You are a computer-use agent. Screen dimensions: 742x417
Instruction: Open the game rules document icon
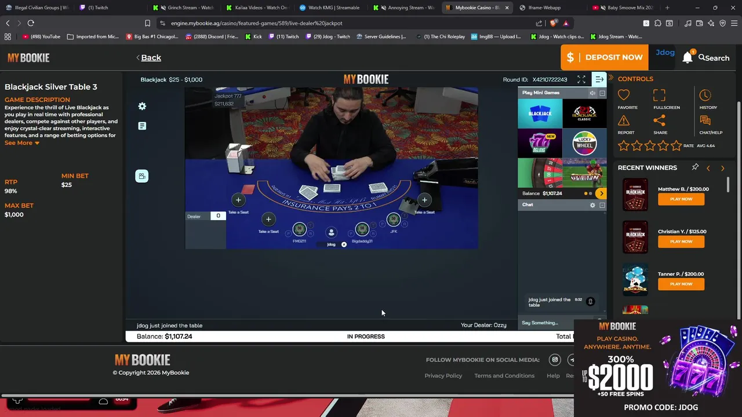[142, 126]
